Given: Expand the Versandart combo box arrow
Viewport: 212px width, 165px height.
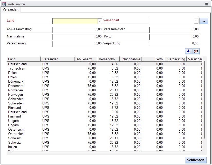Looking at the screenshot, I should coord(196,21).
